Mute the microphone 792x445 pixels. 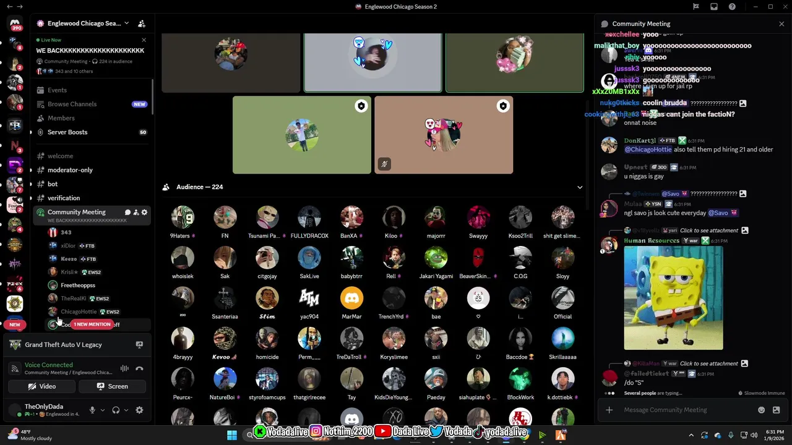[x=92, y=410]
